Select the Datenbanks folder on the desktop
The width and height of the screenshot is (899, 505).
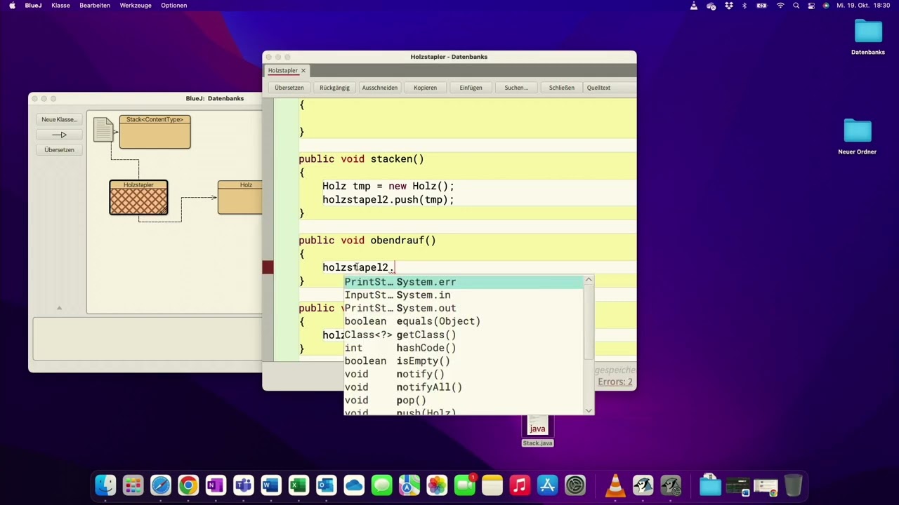[x=868, y=37]
